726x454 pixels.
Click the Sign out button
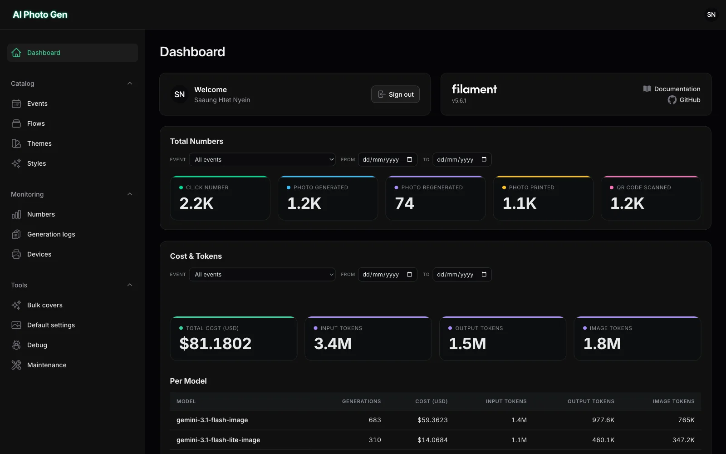coord(395,94)
